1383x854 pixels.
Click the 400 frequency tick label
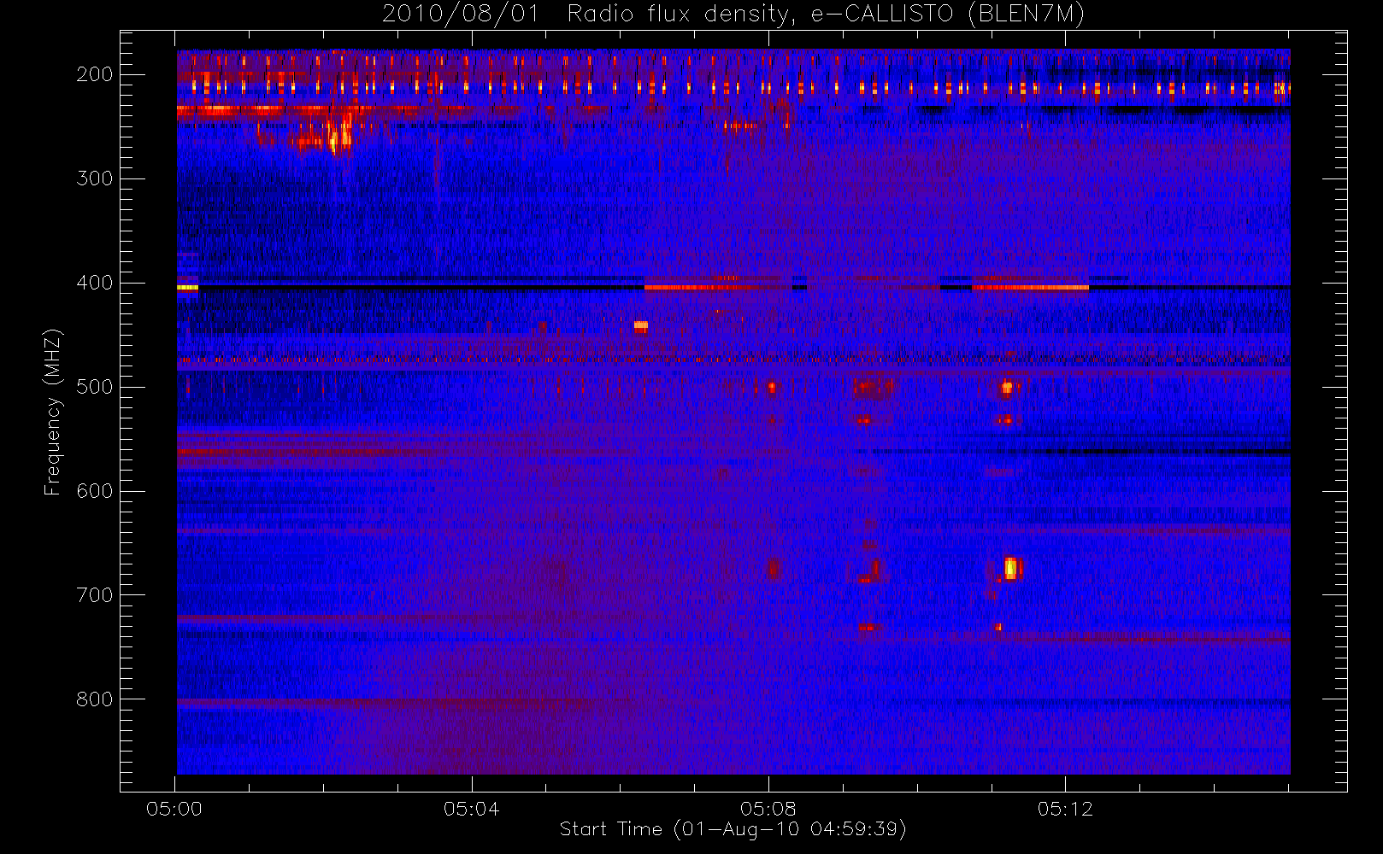(95, 283)
